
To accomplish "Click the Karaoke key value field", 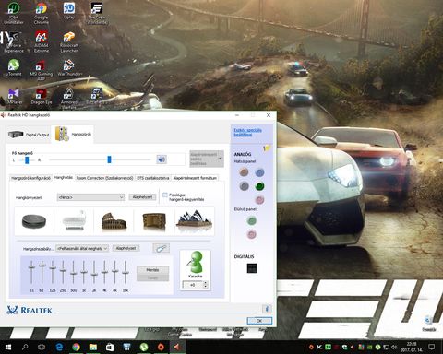I will [193, 285].
